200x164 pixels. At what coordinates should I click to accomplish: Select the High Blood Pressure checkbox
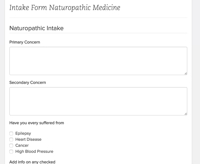[x=11, y=152]
